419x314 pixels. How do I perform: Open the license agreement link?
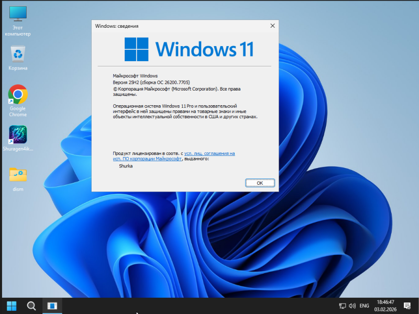210,153
